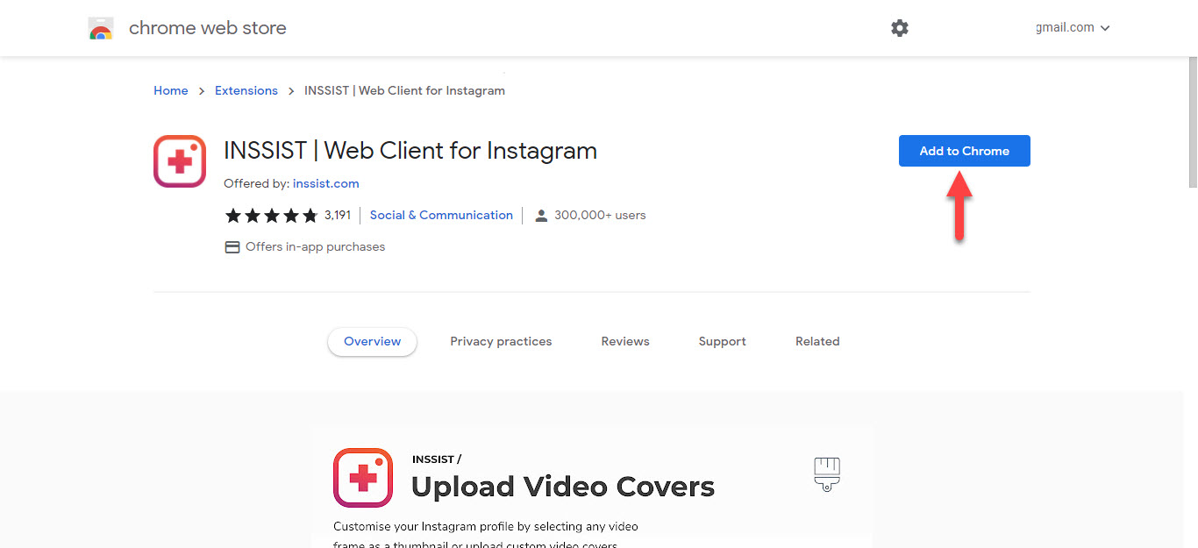Open settings via the gear icon

[x=900, y=28]
